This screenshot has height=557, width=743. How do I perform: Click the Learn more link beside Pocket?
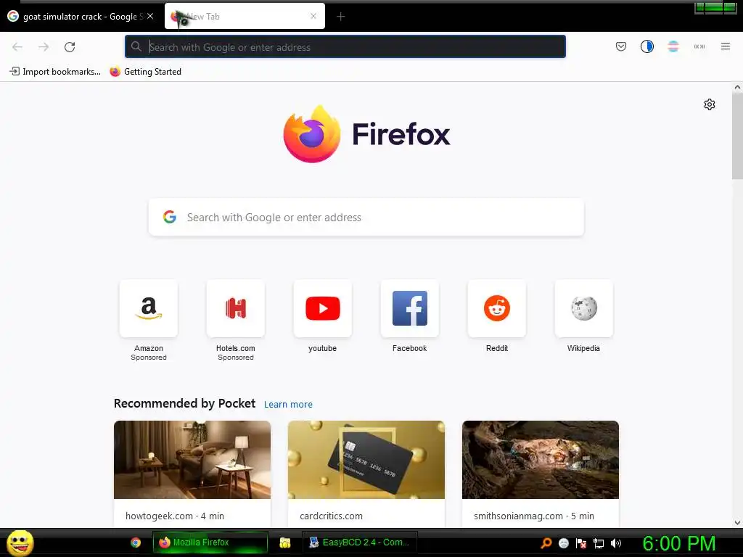(288, 405)
